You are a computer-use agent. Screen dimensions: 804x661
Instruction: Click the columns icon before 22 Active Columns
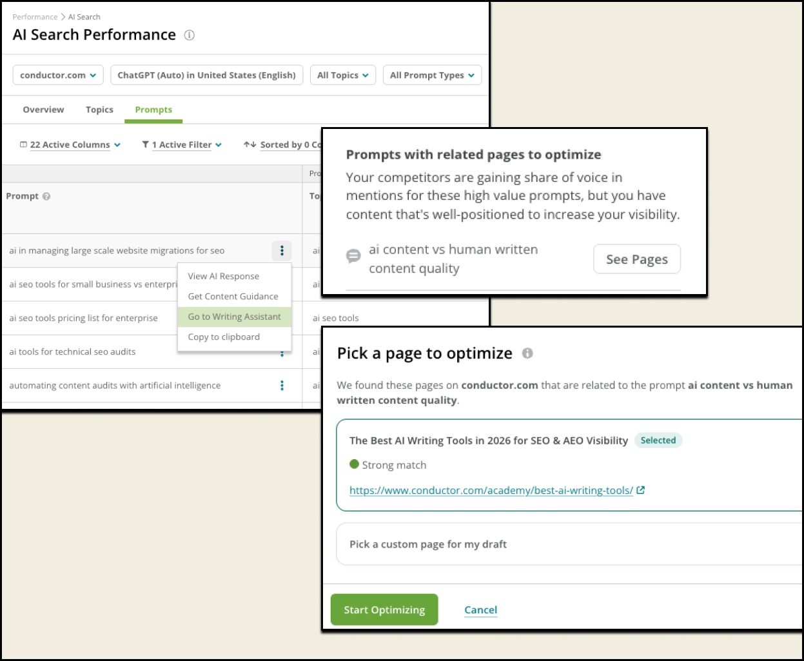pyautogui.click(x=23, y=144)
